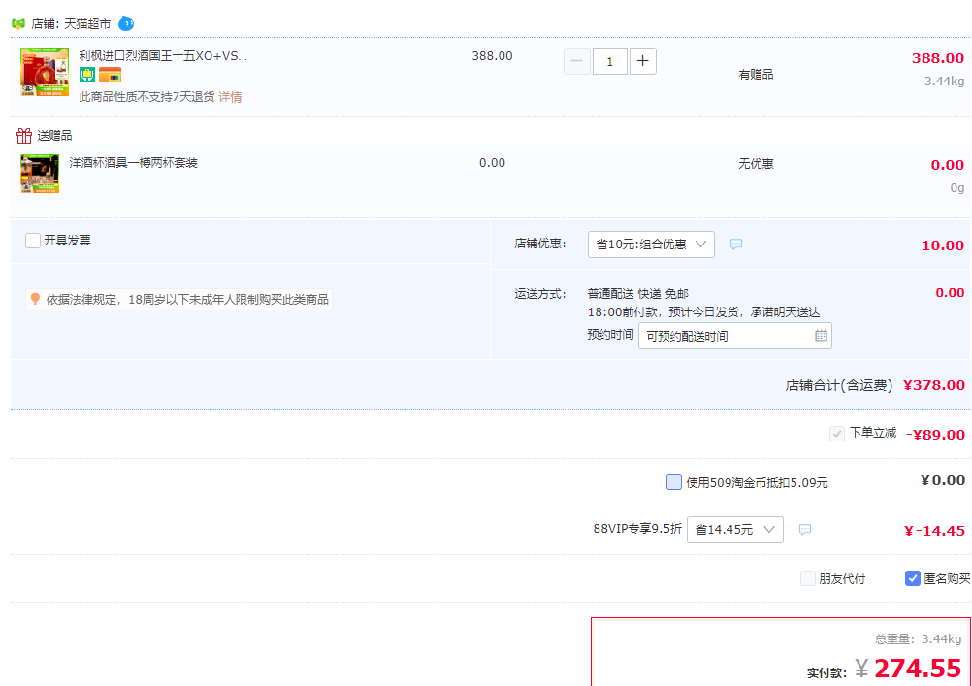
Task: Click the final payment amount 274.55
Action: pos(918,668)
